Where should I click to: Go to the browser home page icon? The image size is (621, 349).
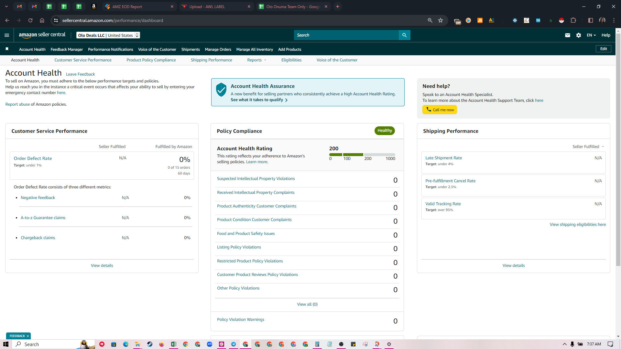(42, 20)
